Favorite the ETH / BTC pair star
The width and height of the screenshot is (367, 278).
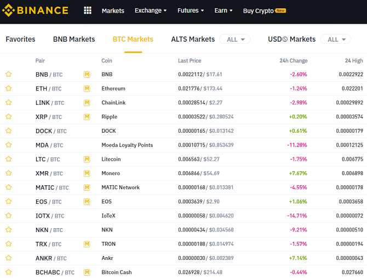coord(9,88)
